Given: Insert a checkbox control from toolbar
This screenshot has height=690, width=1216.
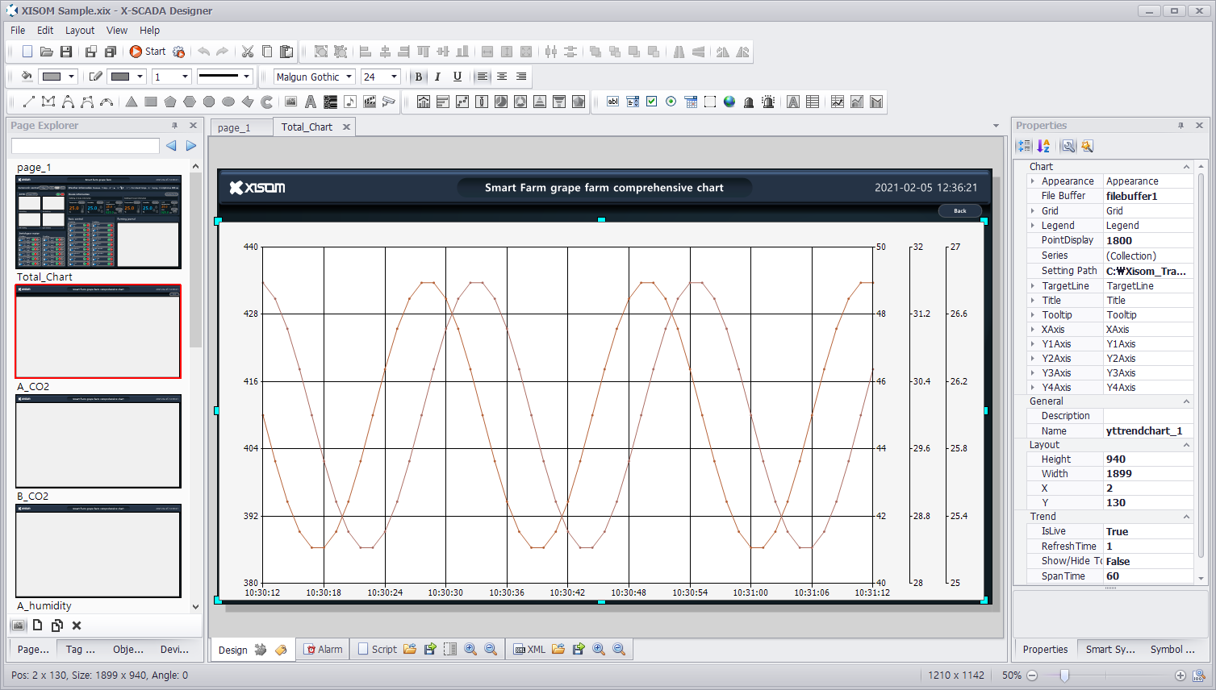Looking at the screenshot, I should pyautogui.click(x=651, y=102).
